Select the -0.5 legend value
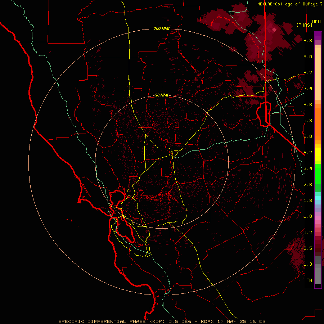The width and height of the screenshot is (324, 324). 306,248
